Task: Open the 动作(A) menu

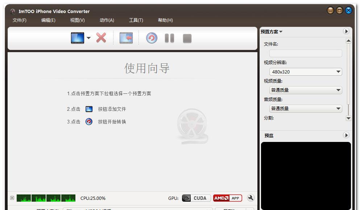Action: [x=107, y=20]
